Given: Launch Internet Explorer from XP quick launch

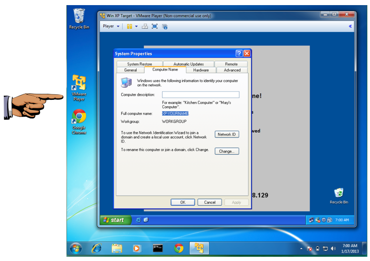Looking at the screenshot, I should tap(139, 220).
